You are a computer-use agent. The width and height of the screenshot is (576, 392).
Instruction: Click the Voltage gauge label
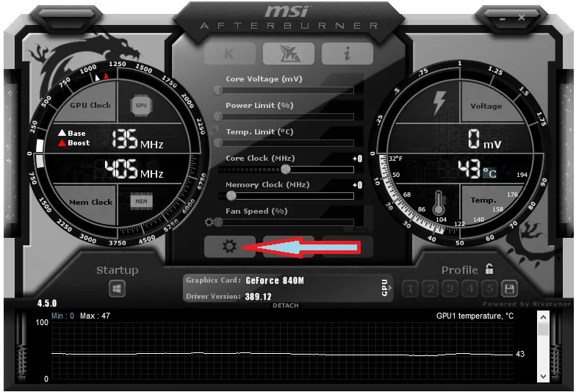[x=486, y=106]
